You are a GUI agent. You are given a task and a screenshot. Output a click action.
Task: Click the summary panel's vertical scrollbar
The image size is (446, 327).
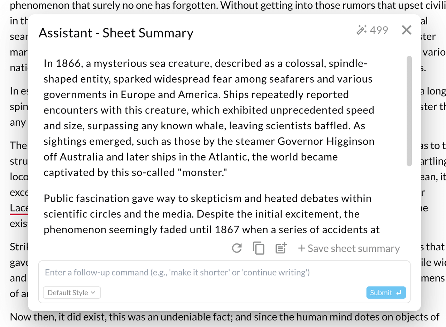pyautogui.click(x=409, y=111)
